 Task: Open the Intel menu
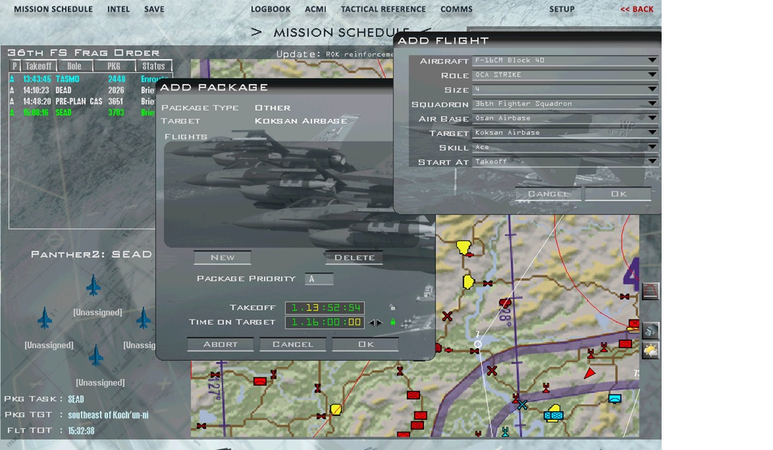click(119, 9)
